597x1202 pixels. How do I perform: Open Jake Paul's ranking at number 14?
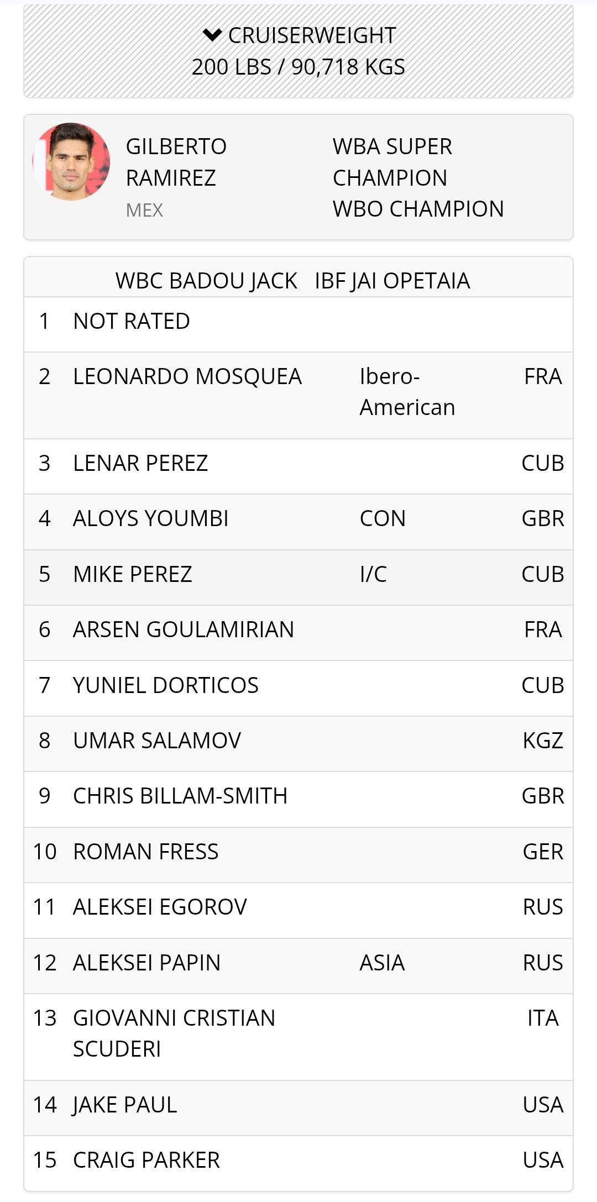(298, 1108)
